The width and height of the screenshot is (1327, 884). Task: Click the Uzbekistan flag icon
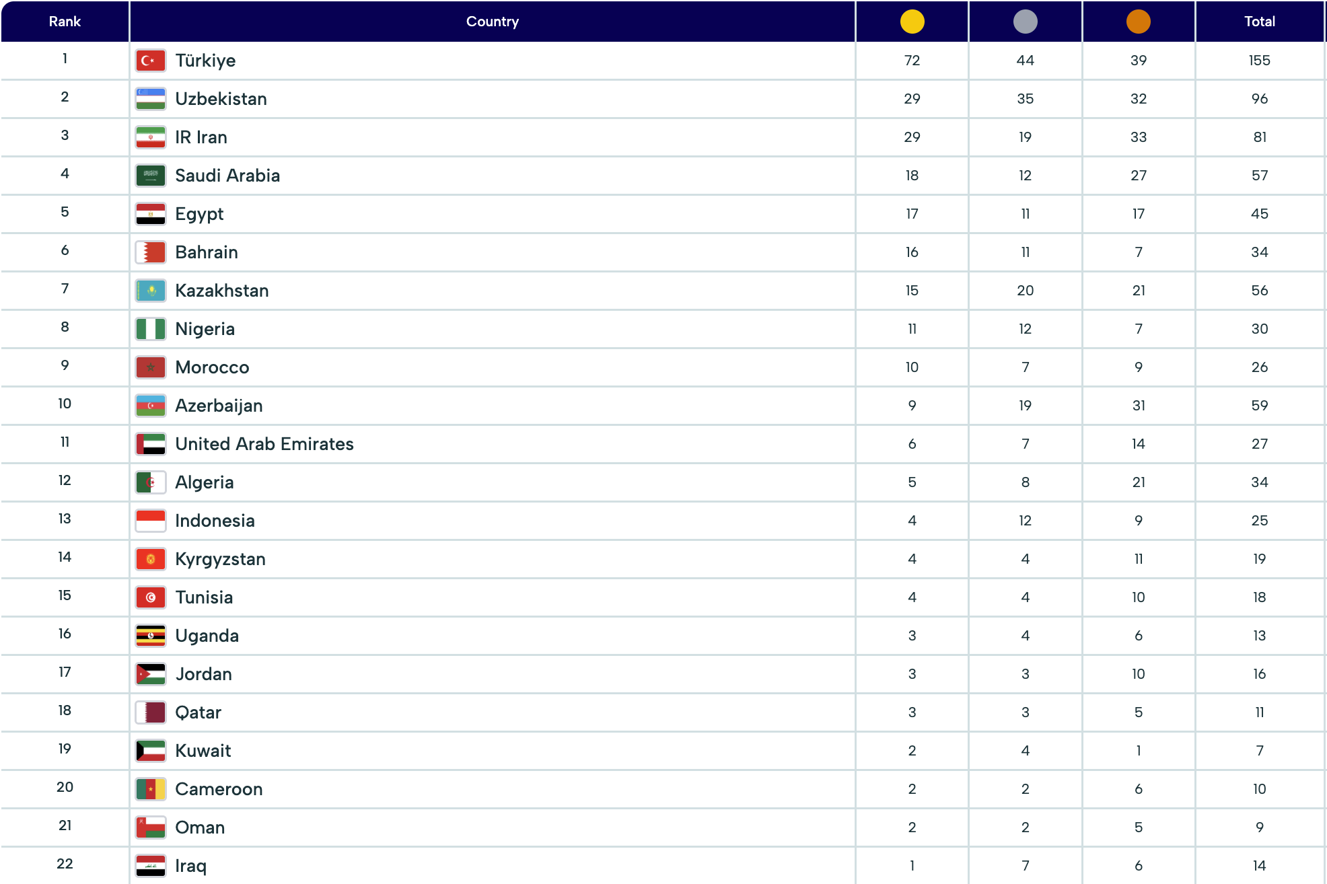click(x=150, y=99)
